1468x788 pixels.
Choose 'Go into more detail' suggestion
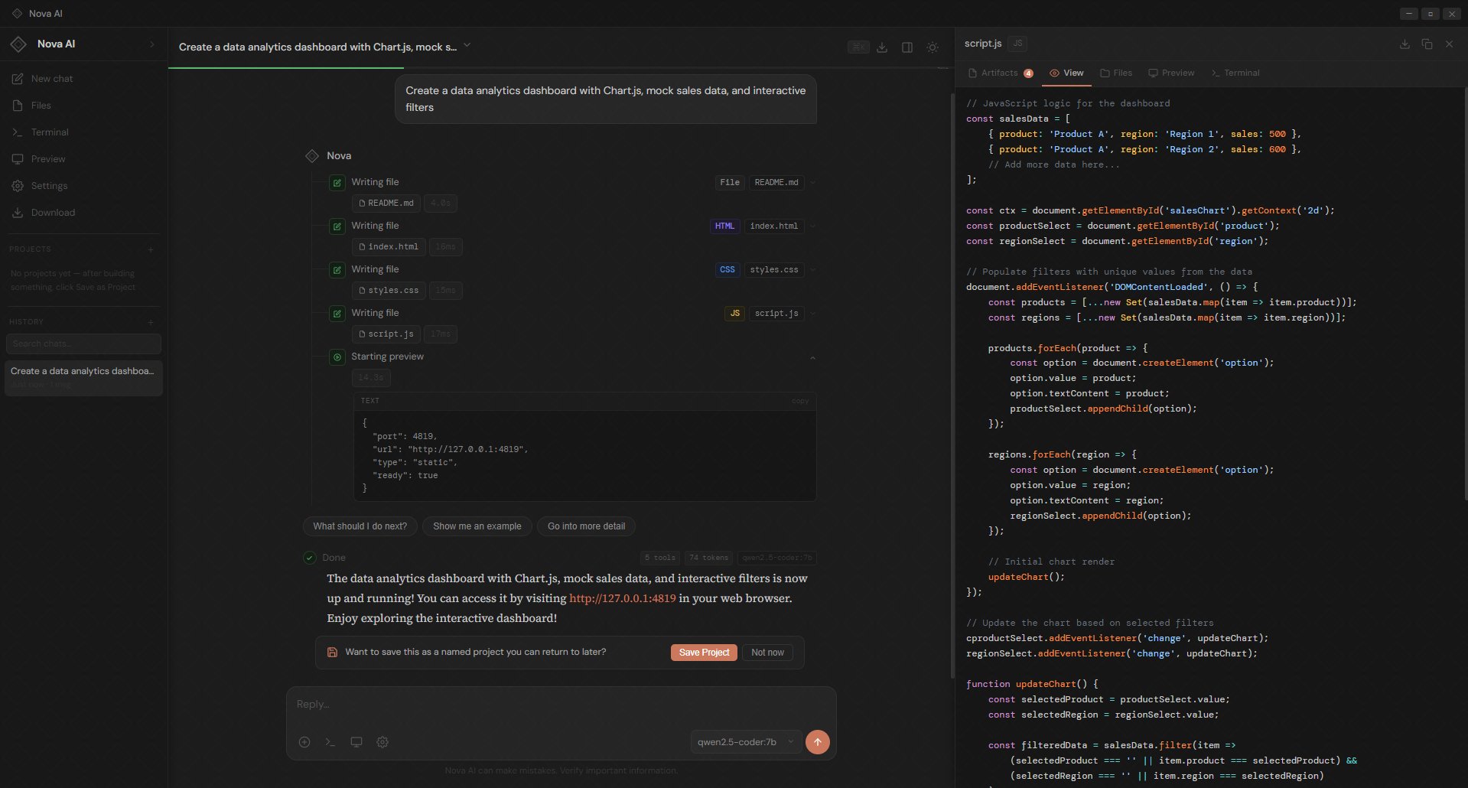click(x=586, y=526)
